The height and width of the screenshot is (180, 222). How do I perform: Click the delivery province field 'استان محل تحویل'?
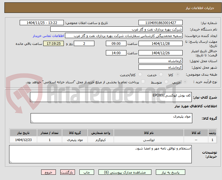pos(161,61)
